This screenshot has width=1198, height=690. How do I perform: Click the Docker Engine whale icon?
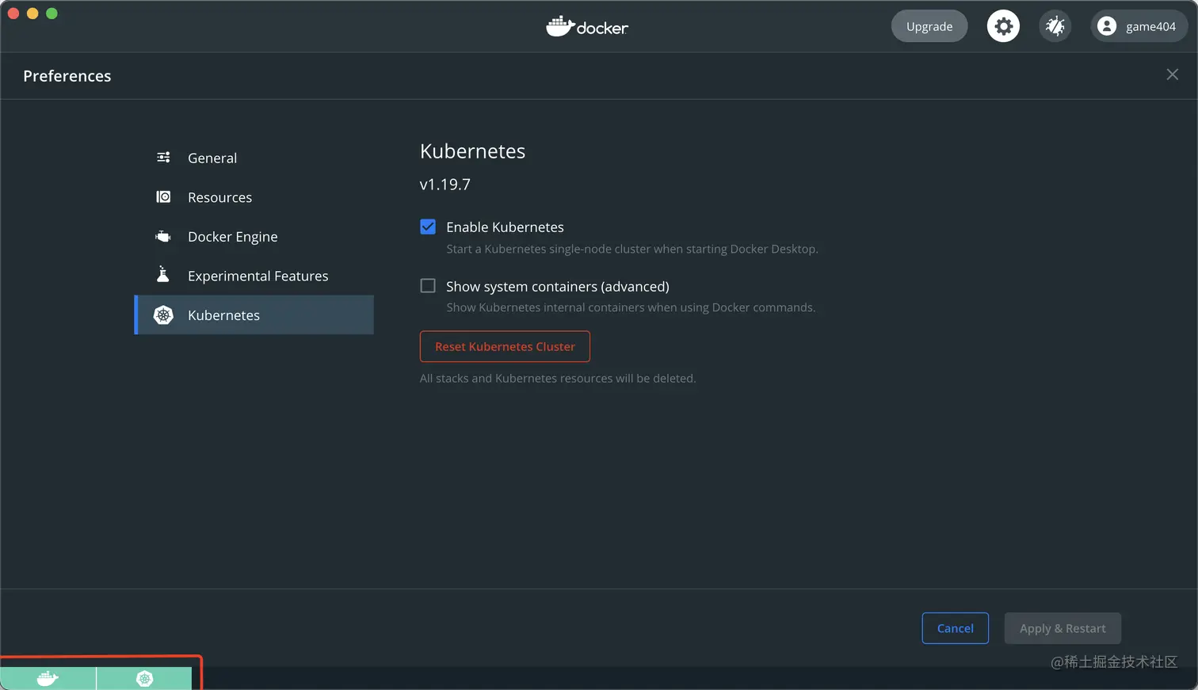(x=162, y=236)
